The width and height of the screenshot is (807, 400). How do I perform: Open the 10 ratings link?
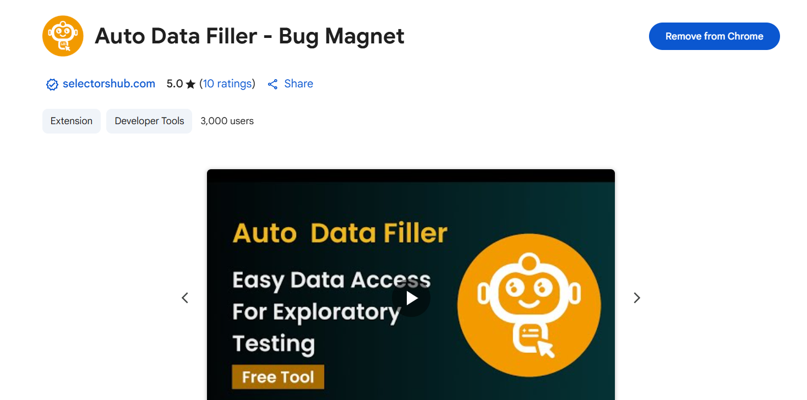pos(227,84)
